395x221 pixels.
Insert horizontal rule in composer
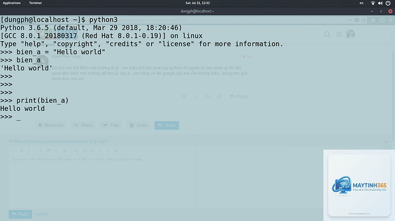point(101,151)
